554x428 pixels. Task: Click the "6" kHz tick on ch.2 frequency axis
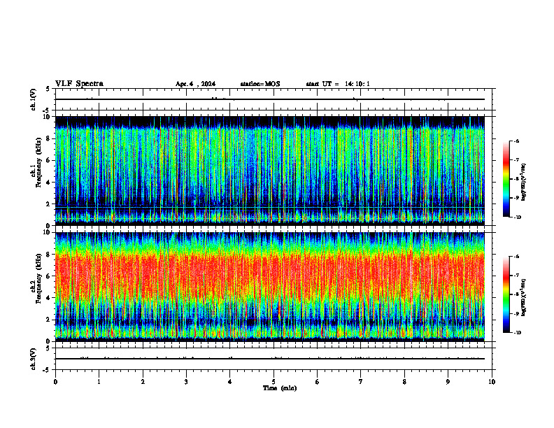(48, 276)
